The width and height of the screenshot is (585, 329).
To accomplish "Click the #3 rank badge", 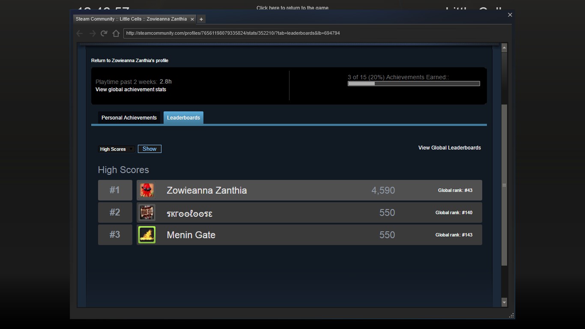I will [115, 235].
